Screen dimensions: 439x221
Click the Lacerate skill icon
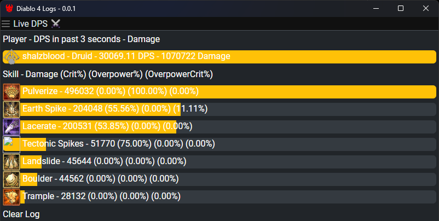tap(11, 127)
